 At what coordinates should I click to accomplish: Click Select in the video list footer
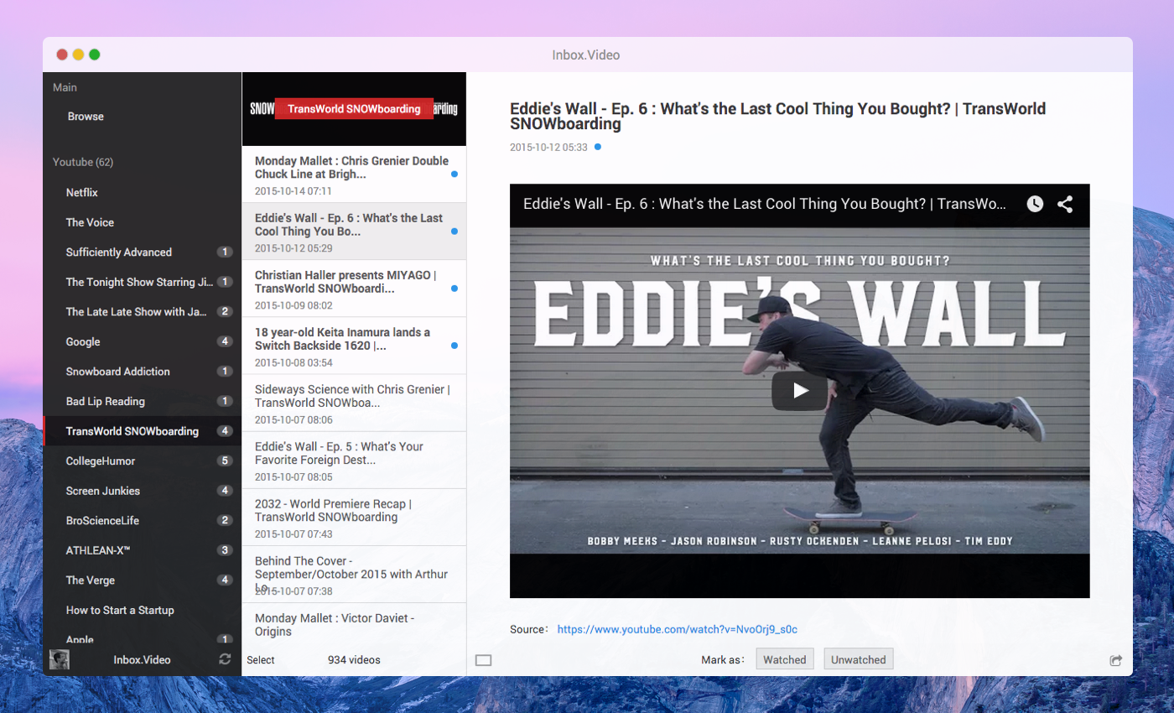pyautogui.click(x=261, y=660)
